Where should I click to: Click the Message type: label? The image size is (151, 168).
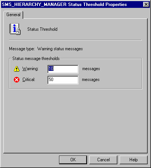coord(22,49)
